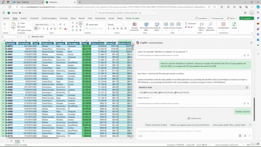Open borders dropdown arrow
This screenshot has height=147, width=261.
tap(58, 29)
